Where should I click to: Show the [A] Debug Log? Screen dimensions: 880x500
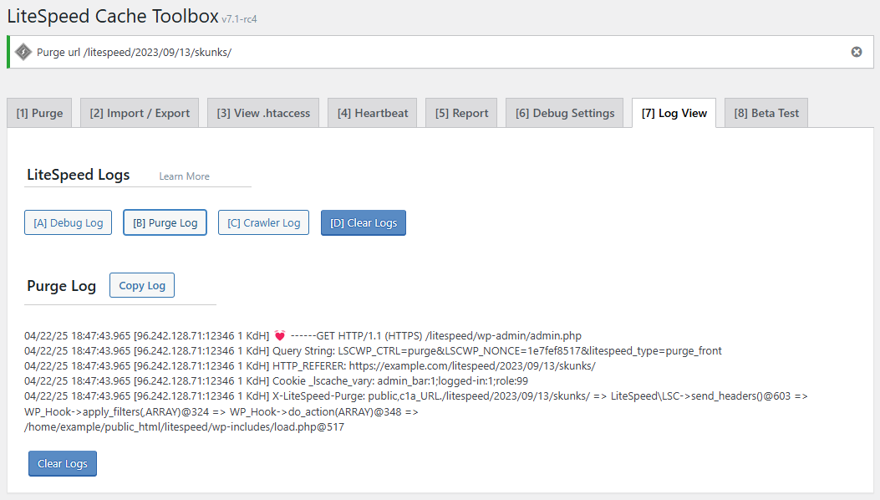click(x=68, y=222)
